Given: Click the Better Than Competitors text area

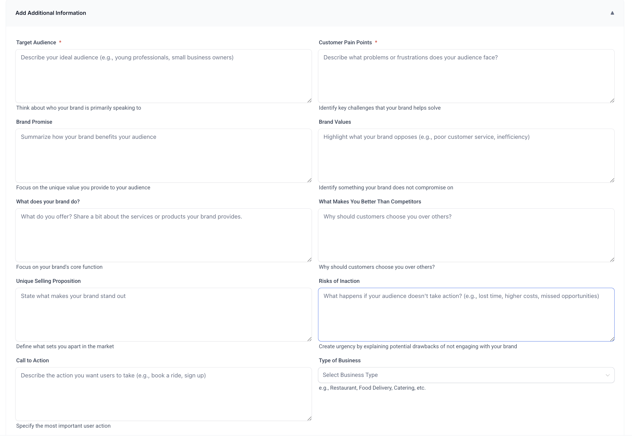Looking at the screenshot, I should coord(466,235).
